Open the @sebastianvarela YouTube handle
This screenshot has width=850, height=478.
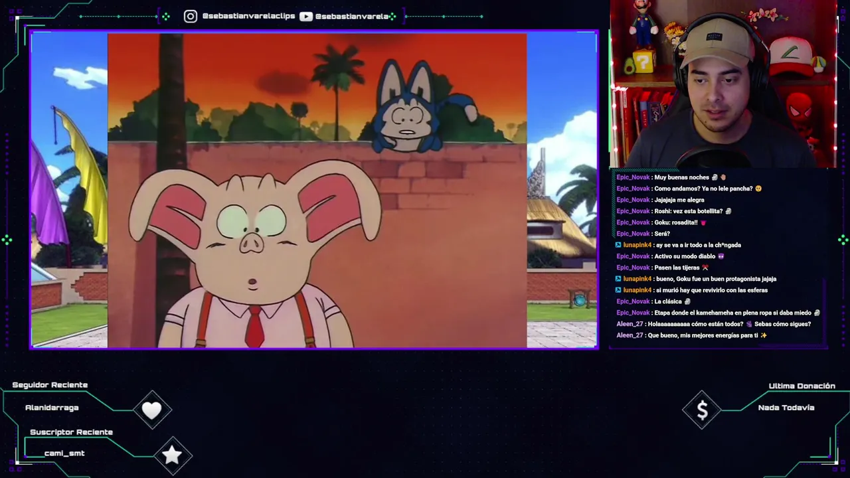352,16
